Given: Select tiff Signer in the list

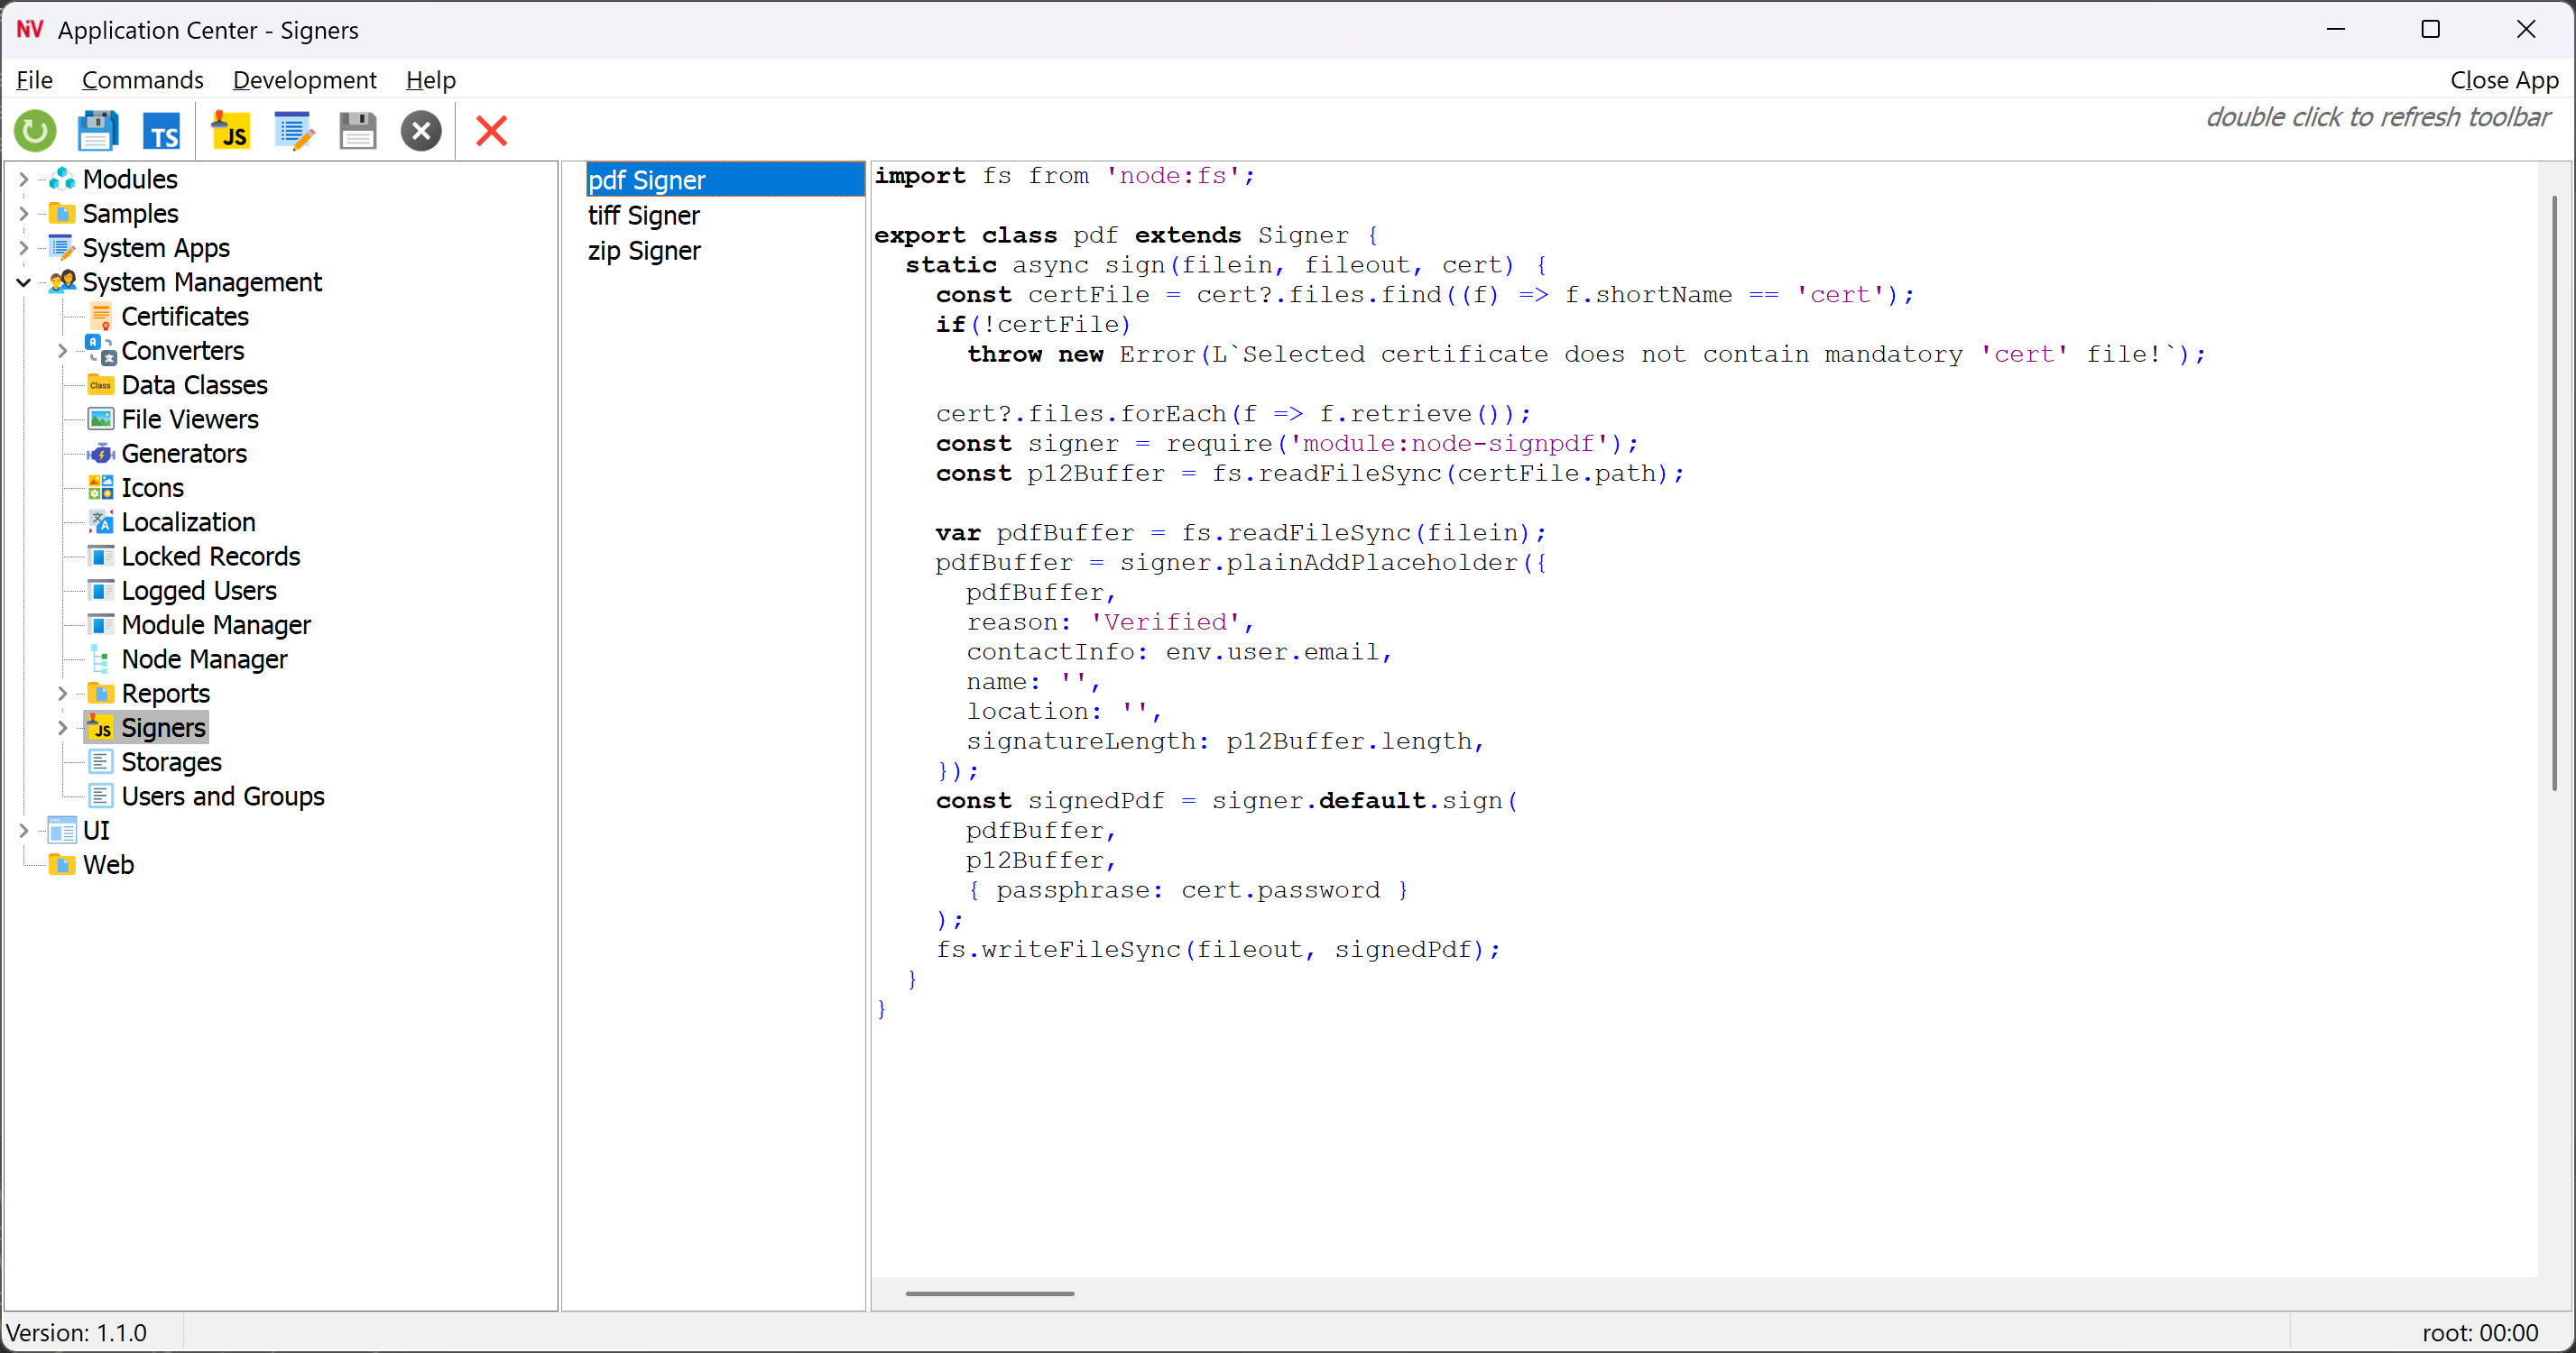Looking at the screenshot, I should 643,216.
